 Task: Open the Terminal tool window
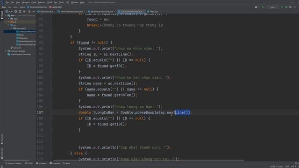pos(55,163)
